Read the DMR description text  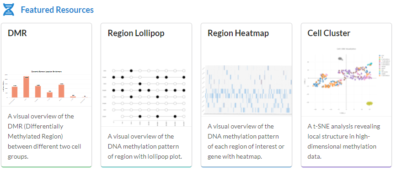click(x=44, y=136)
